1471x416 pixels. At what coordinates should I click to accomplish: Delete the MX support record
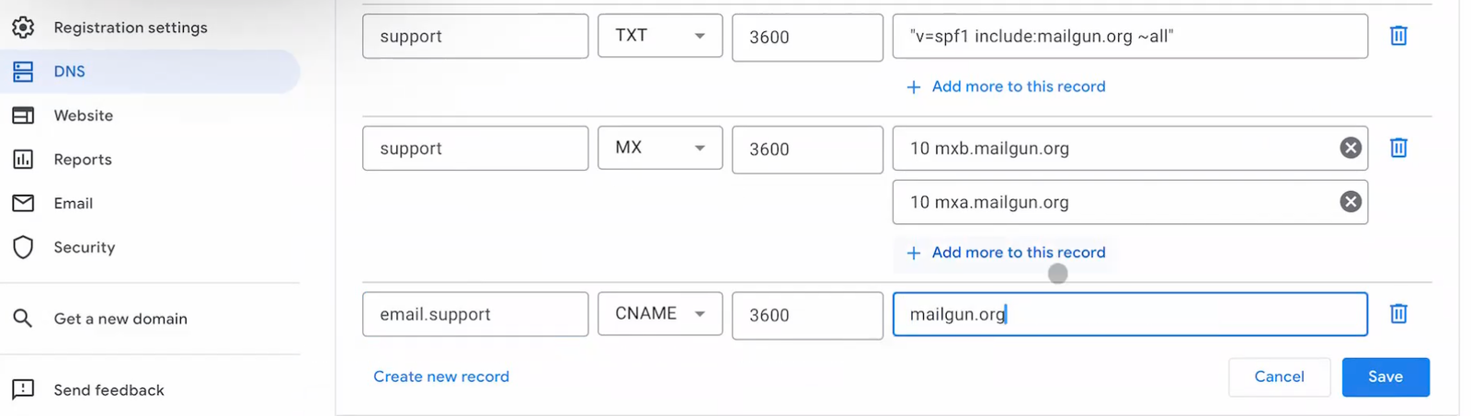(1398, 148)
